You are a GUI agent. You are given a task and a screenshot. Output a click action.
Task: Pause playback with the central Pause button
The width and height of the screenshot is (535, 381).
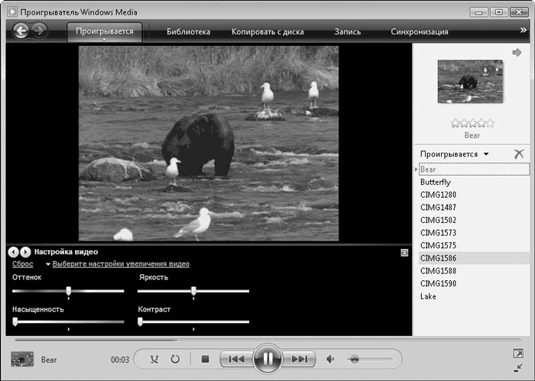267,359
